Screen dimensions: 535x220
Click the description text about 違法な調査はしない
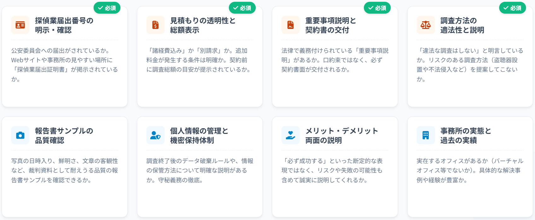[470, 65]
